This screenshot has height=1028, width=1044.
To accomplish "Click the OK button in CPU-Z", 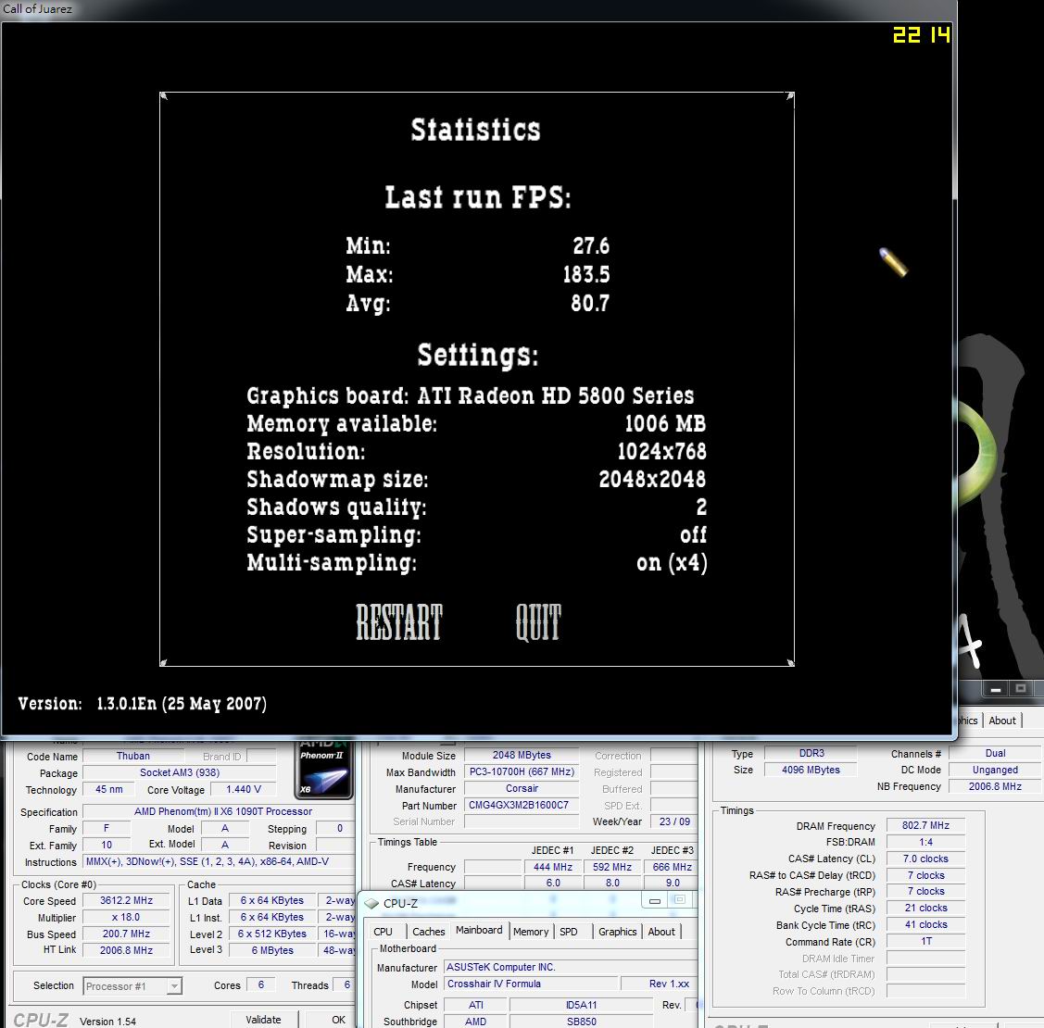I will point(338,1020).
